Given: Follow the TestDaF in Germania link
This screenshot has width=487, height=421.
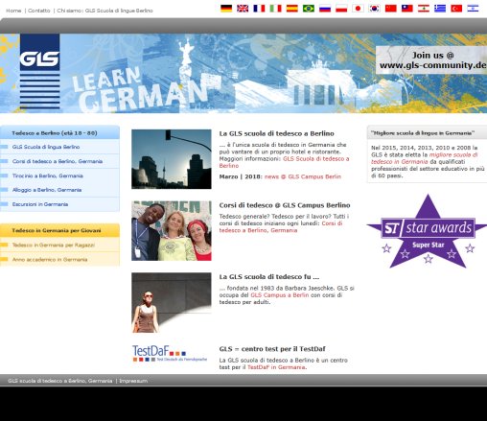Looking at the screenshot, I should (277, 367).
